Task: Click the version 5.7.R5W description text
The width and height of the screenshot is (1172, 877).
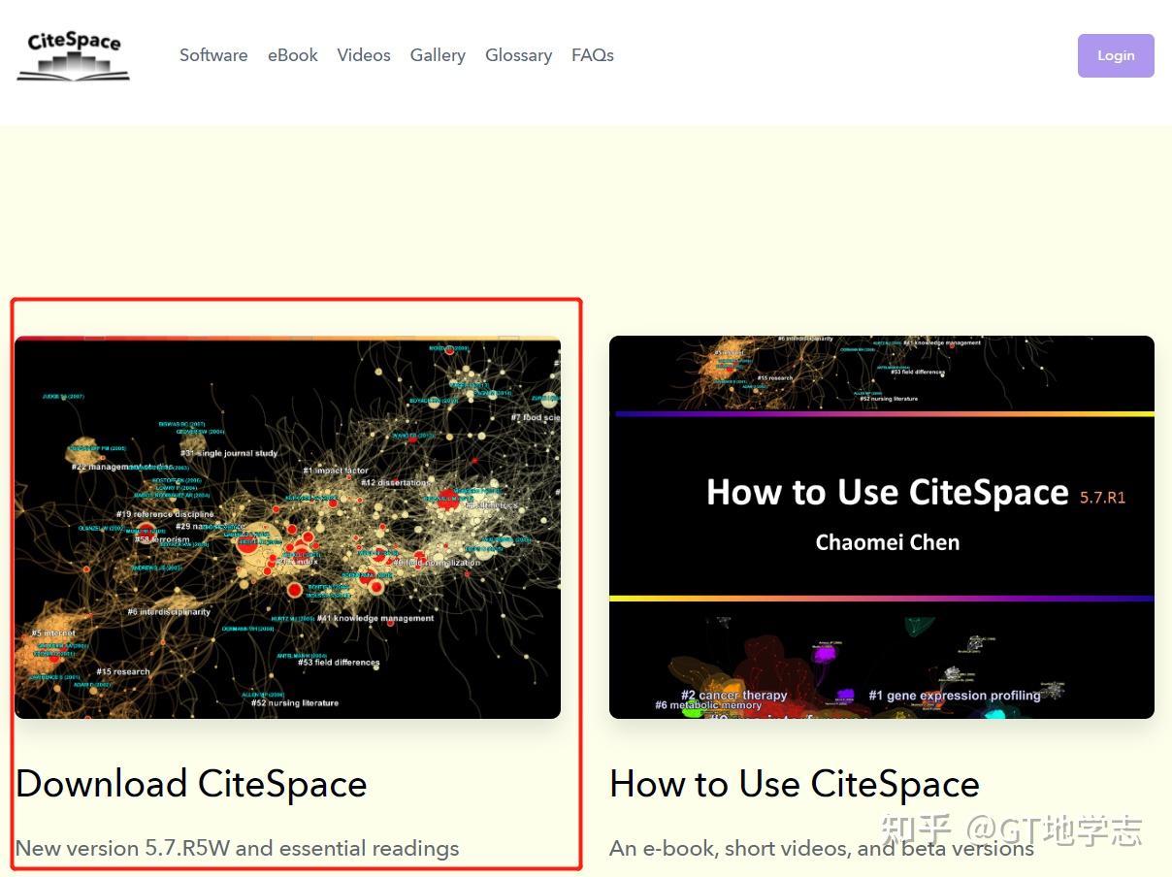Action: (x=237, y=848)
